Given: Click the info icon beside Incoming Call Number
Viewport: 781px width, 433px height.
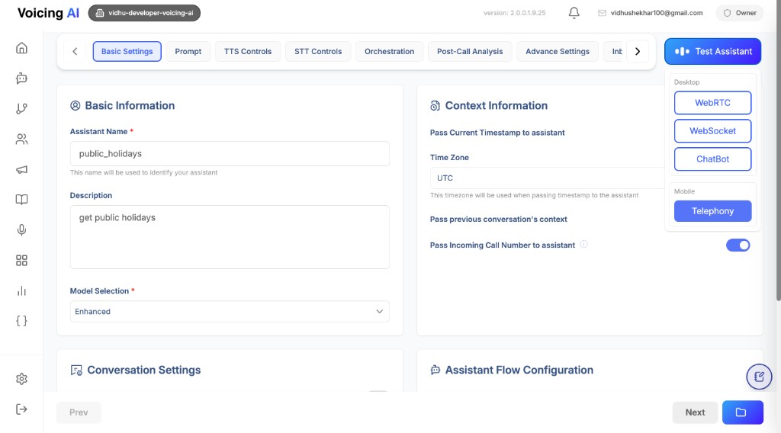Looking at the screenshot, I should click(583, 245).
